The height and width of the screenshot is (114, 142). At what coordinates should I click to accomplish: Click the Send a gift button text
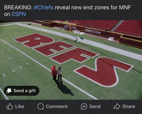25,91
